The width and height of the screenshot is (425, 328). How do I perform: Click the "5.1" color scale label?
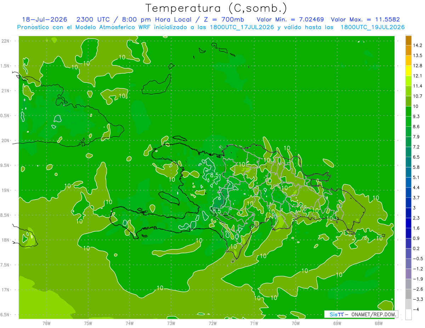(416, 177)
